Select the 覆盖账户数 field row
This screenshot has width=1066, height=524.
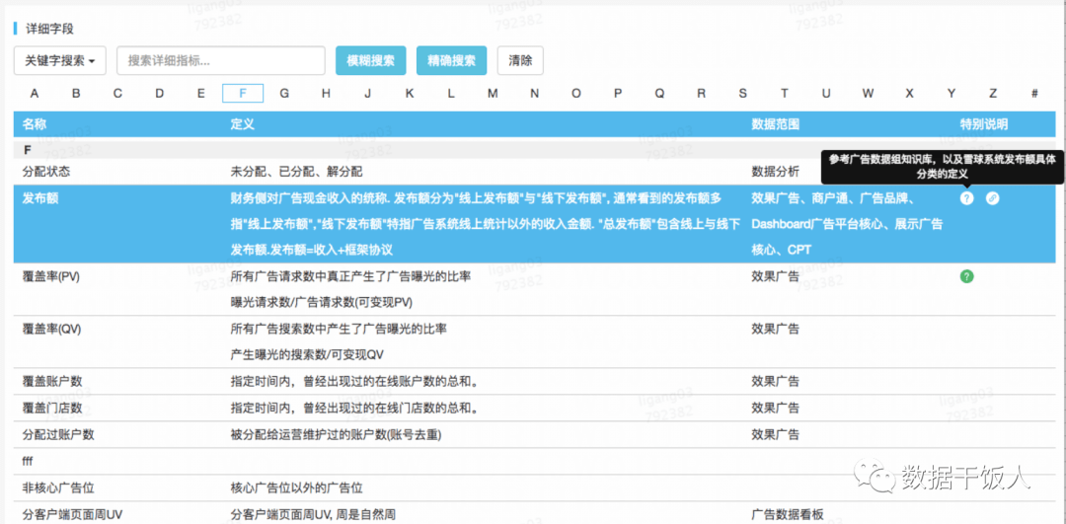(51, 381)
